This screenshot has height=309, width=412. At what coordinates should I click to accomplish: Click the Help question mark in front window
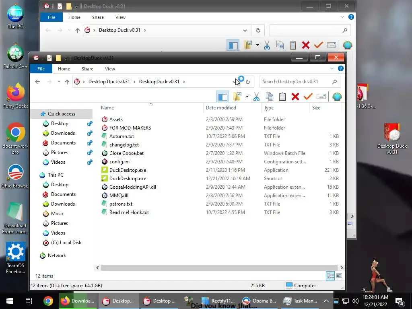(340, 68)
